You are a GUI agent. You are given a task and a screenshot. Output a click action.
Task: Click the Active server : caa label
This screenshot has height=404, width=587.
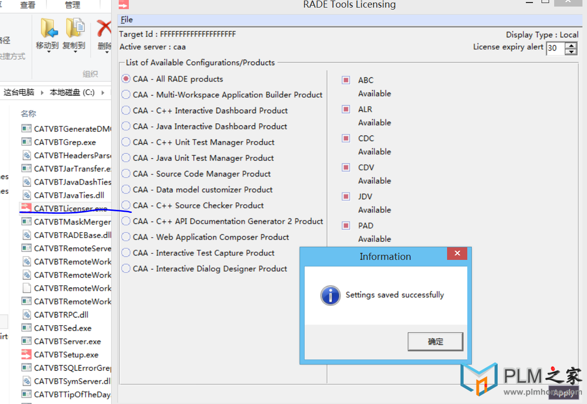click(153, 47)
